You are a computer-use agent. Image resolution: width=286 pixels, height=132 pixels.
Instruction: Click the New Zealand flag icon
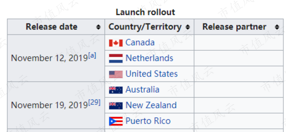point(116,106)
